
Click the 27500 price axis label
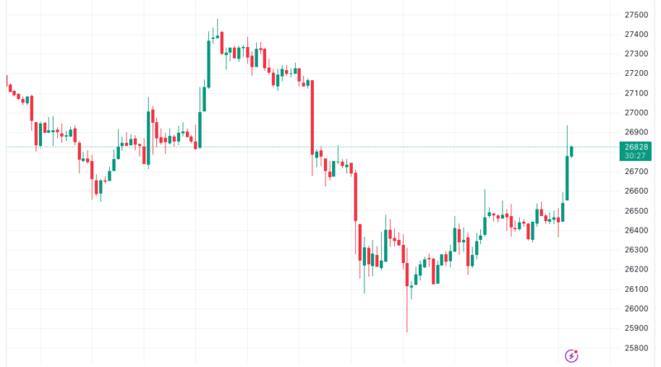click(635, 15)
